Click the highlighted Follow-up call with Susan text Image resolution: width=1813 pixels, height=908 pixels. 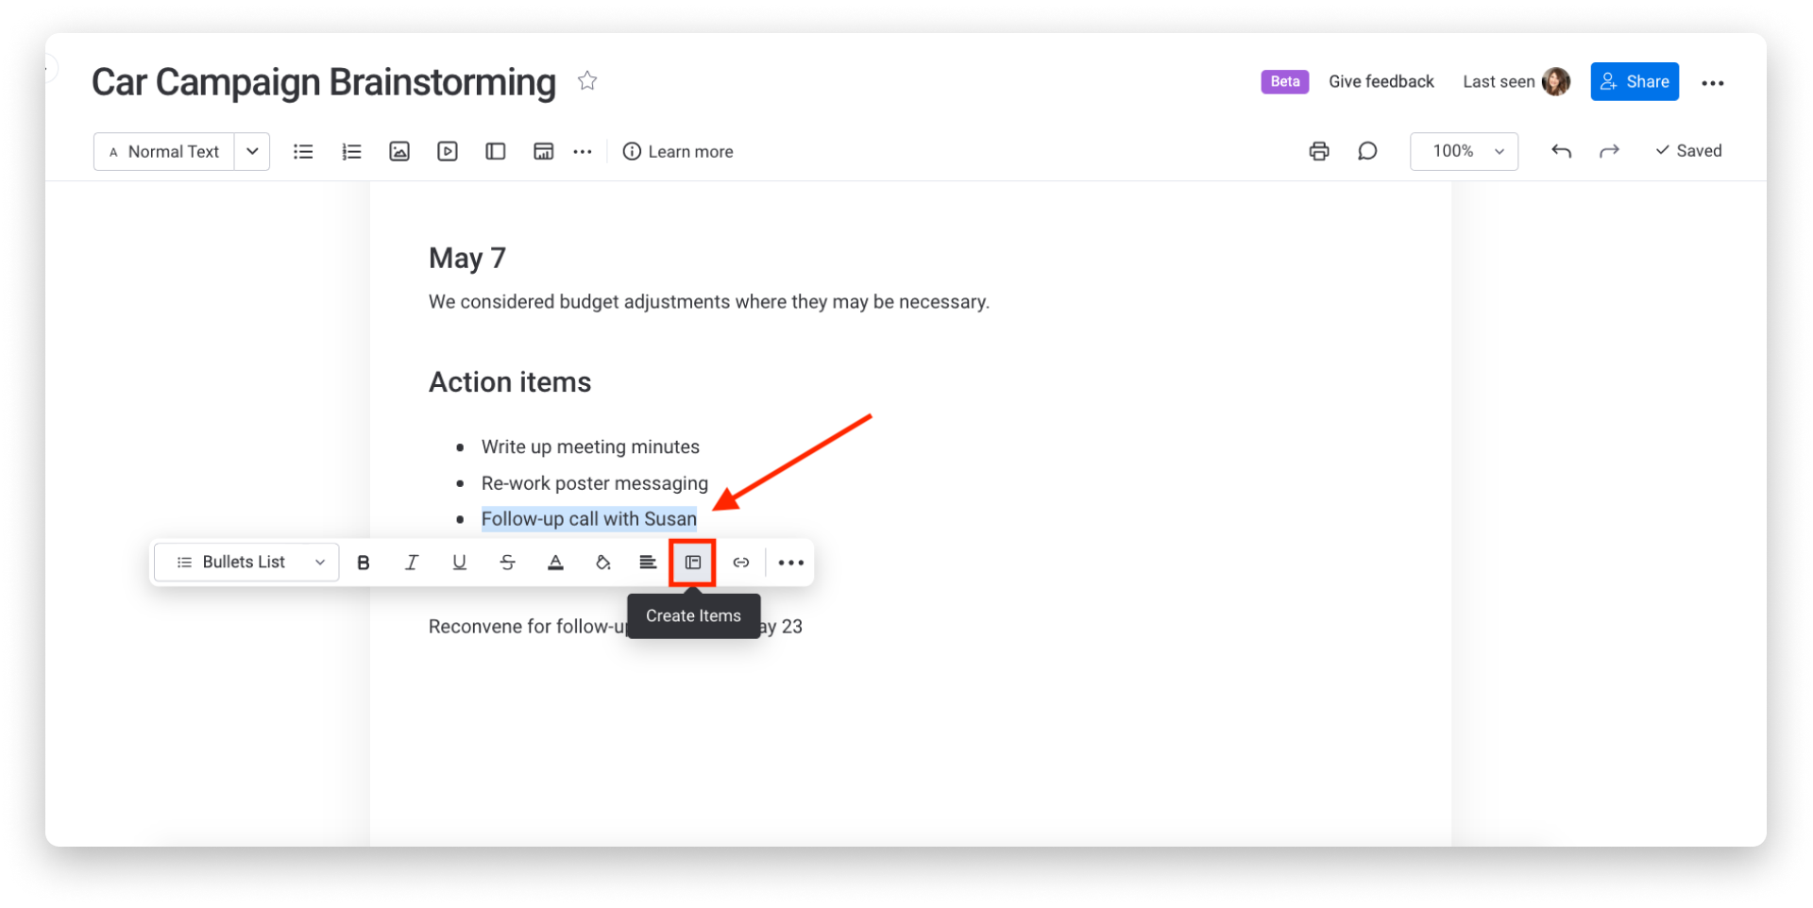point(589,519)
